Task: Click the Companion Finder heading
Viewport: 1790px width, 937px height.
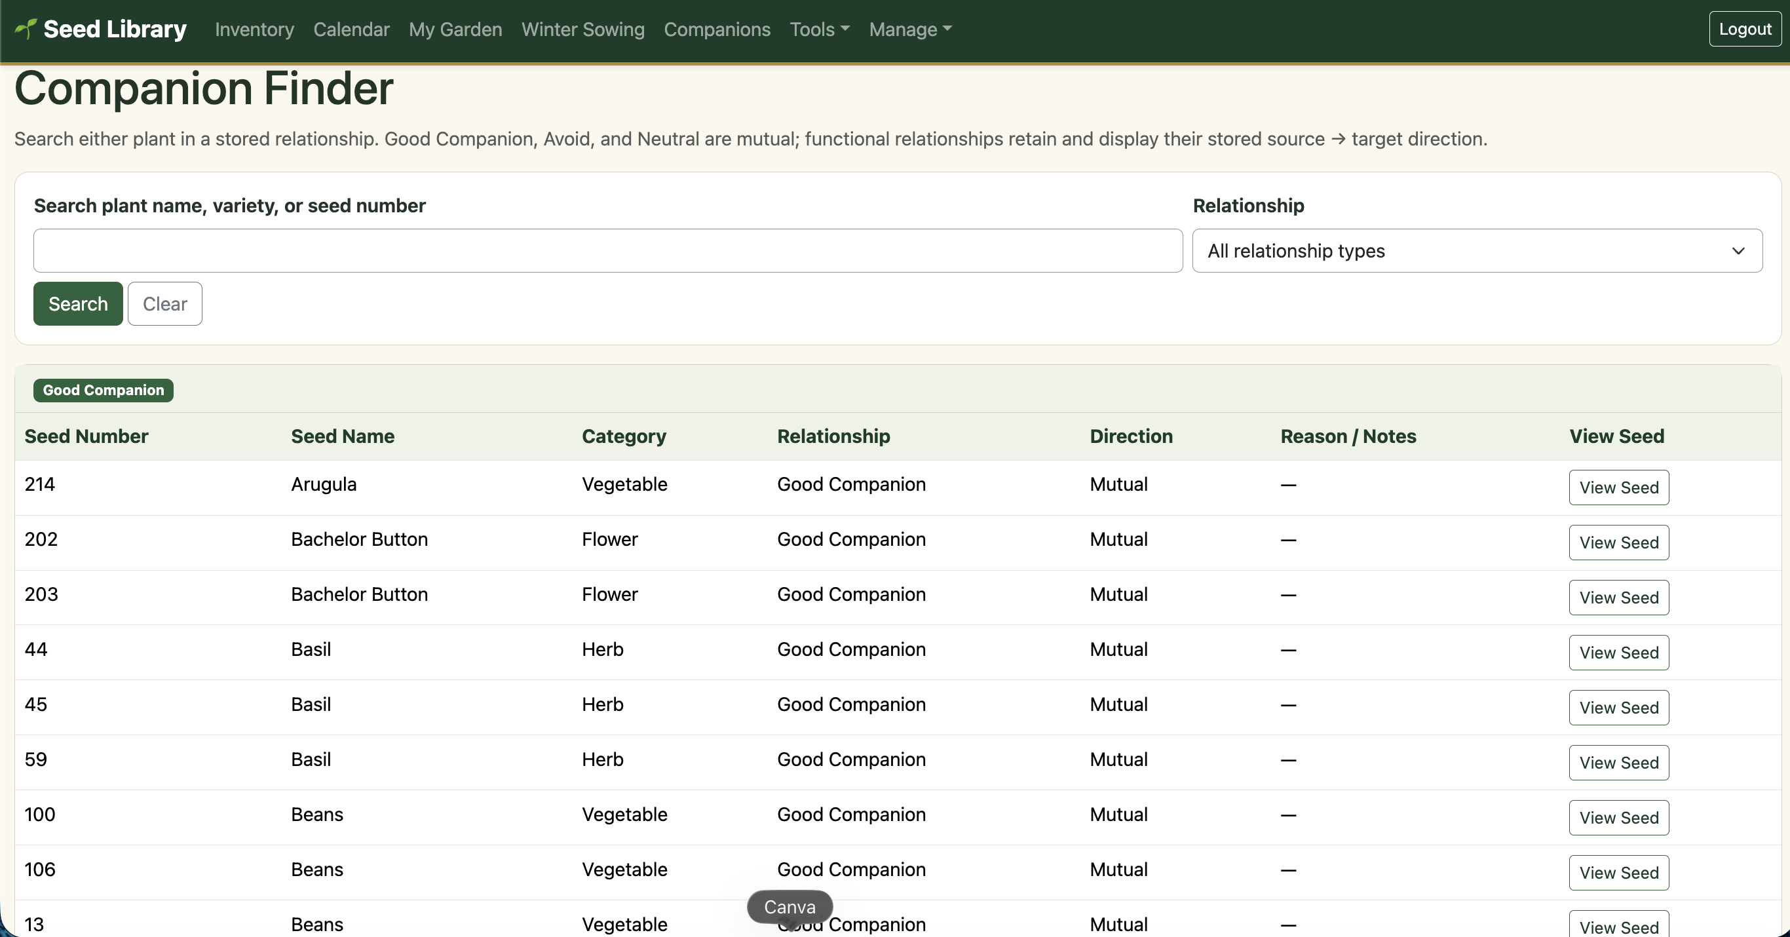Action: coord(204,88)
